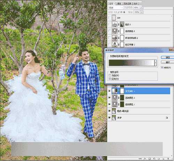
Task: Hide the Background layer via eye icon
Action: pos(109,118)
